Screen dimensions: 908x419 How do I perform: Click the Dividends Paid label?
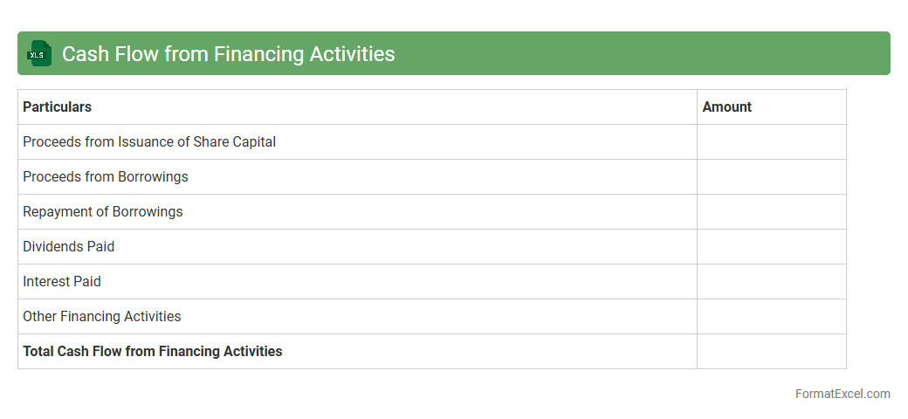coord(69,246)
